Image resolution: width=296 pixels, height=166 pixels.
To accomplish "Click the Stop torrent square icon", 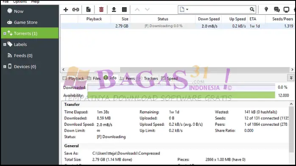I will point(124,9).
